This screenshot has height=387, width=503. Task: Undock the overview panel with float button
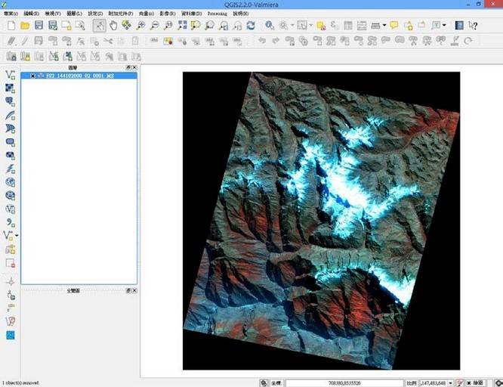pyautogui.click(x=128, y=290)
